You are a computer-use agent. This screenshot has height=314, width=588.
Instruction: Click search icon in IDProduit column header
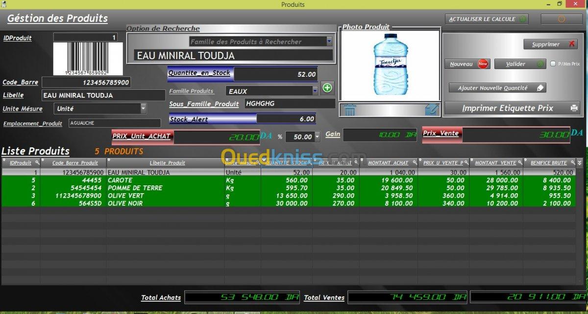coord(37,162)
